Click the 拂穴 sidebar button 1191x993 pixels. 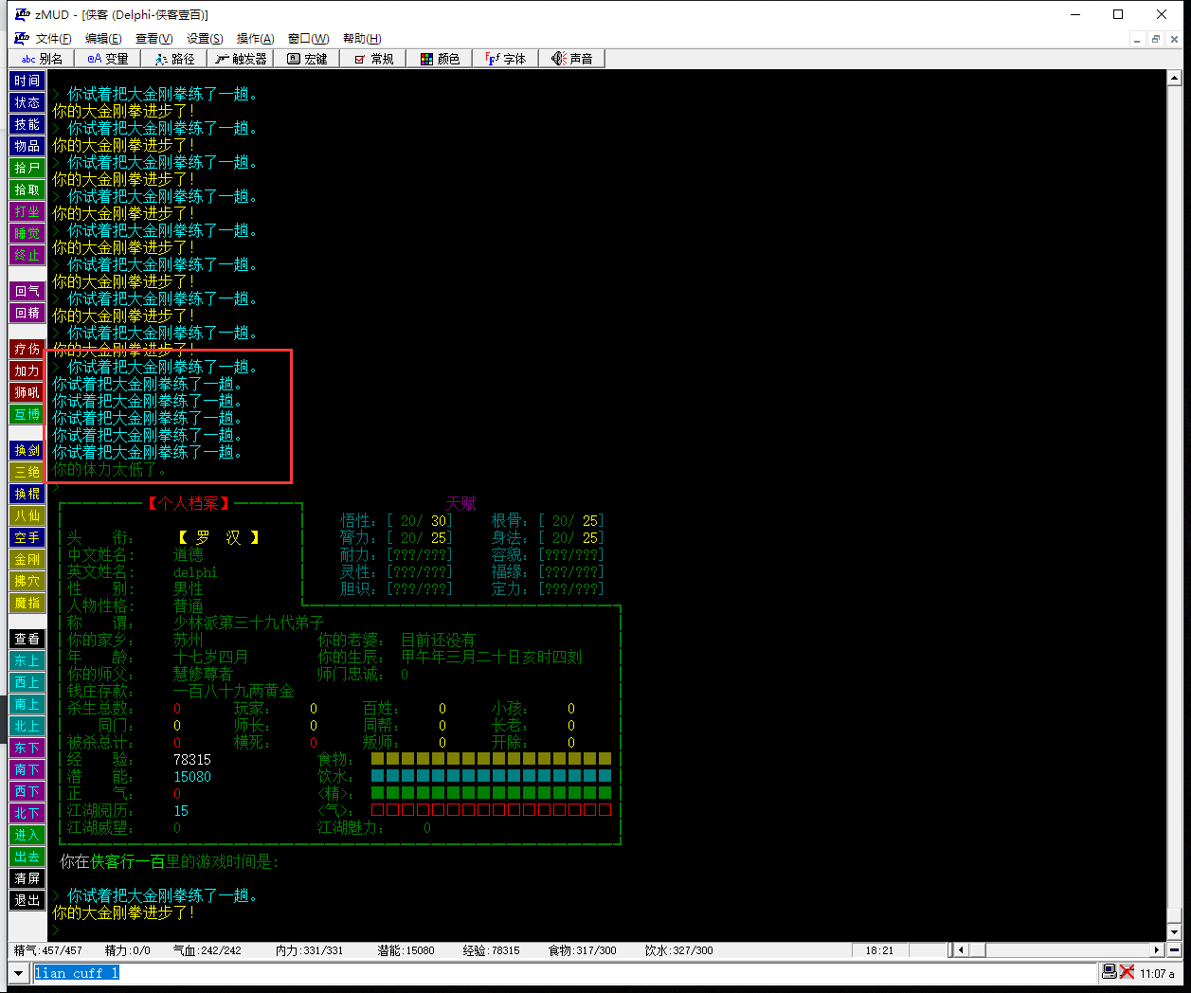[27, 581]
